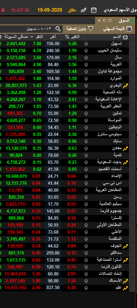Click the pin icon in سدافكو row
Viewport: 137px width, 308px height.
click(86, 253)
